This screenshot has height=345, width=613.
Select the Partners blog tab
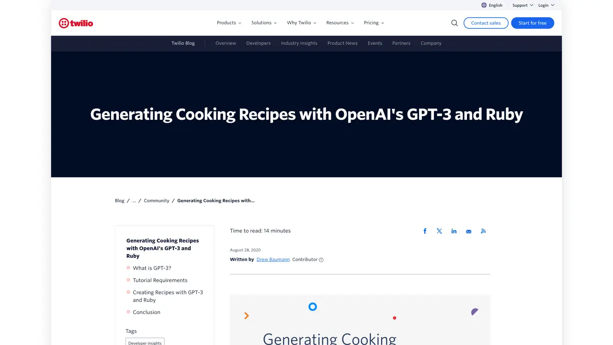tap(401, 43)
